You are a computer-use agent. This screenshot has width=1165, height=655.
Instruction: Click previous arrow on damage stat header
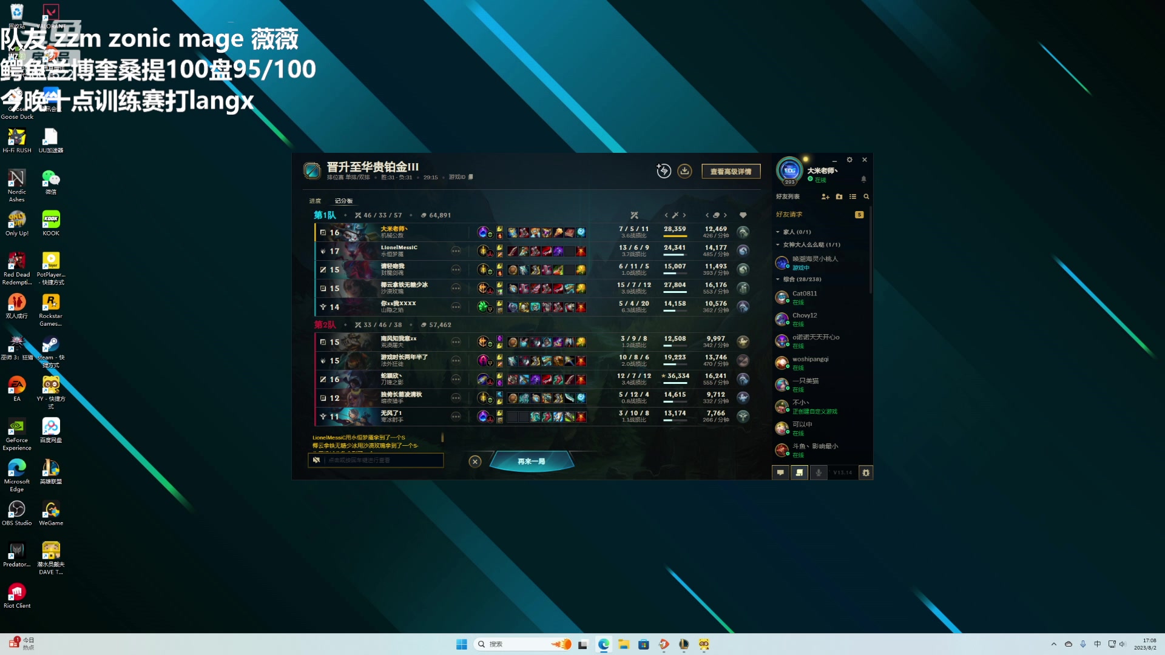[666, 215]
